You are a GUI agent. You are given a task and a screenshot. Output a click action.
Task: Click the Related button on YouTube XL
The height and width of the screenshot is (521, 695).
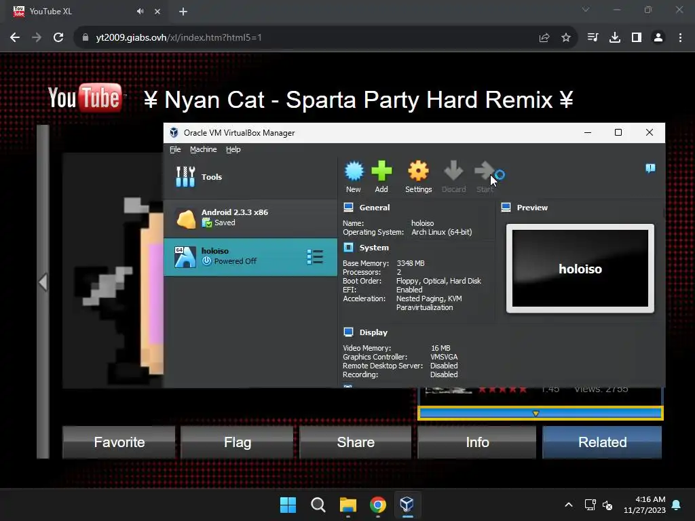tap(603, 442)
